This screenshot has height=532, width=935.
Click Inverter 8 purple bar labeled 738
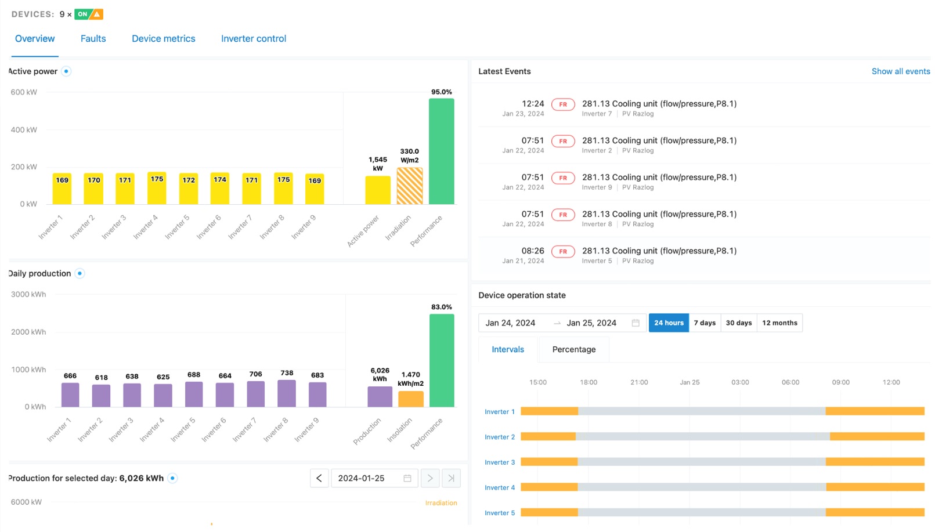[x=287, y=393]
